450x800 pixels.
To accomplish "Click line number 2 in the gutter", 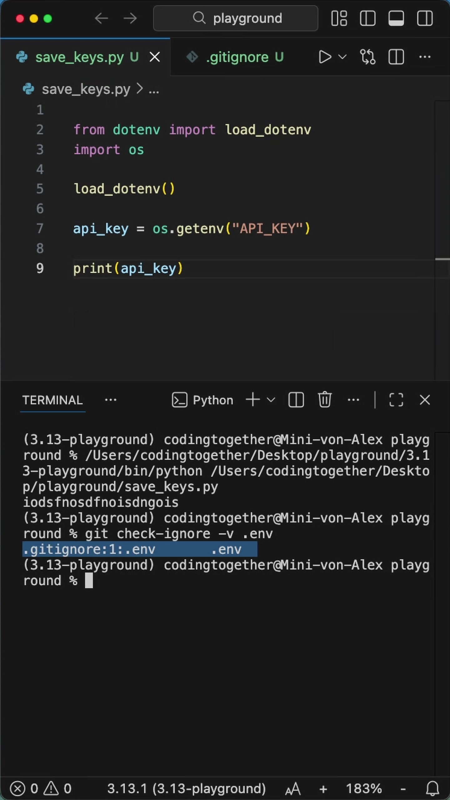I will point(40,130).
